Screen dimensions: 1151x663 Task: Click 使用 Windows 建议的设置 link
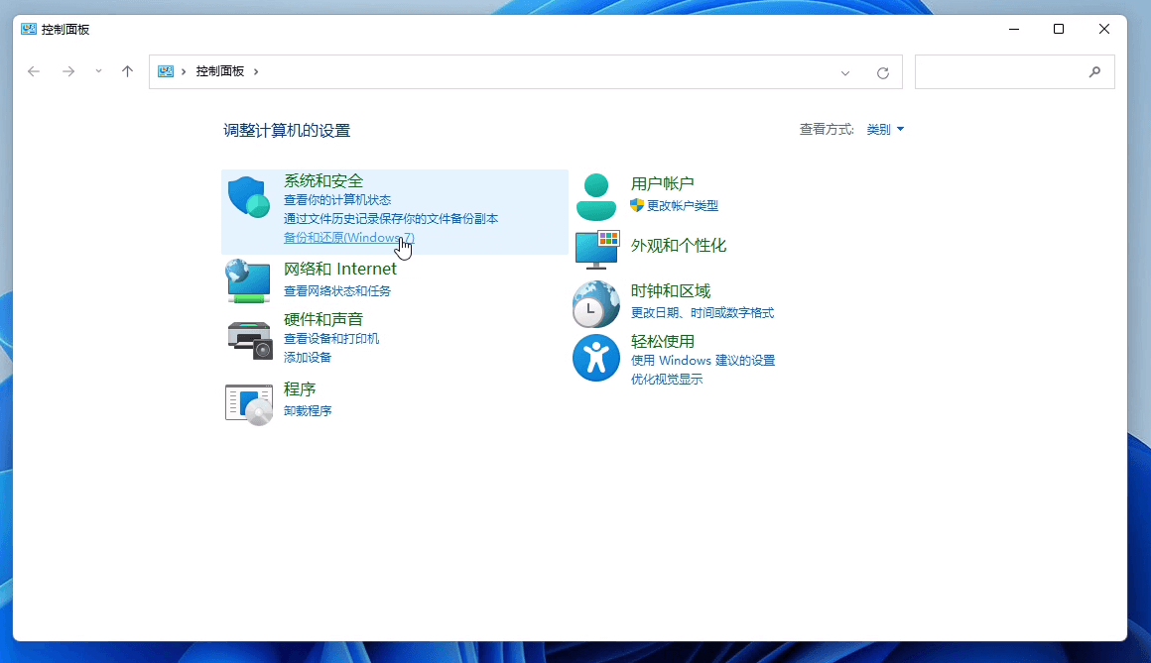[x=703, y=360]
